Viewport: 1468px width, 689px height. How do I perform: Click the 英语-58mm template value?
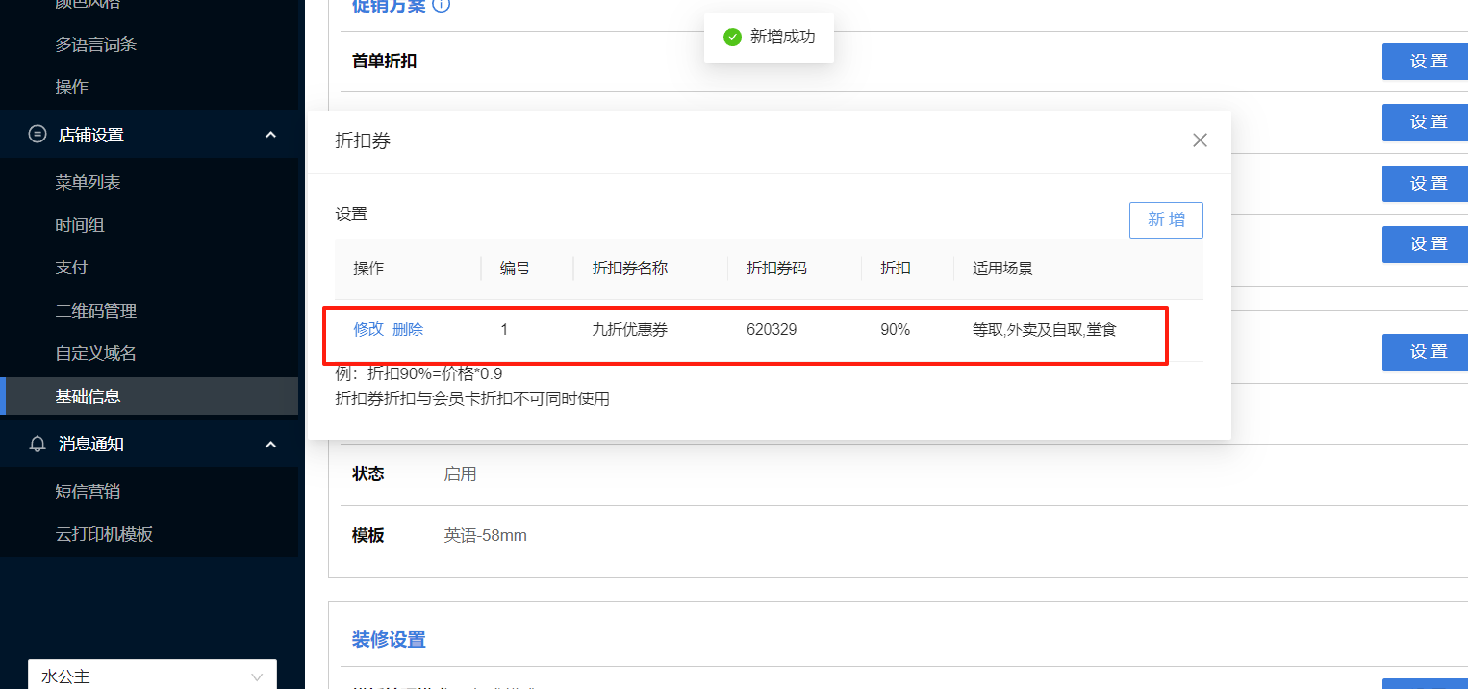(x=485, y=535)
